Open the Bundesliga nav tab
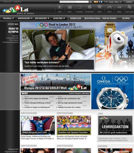 pyautogui.click(x=76, y=18)
